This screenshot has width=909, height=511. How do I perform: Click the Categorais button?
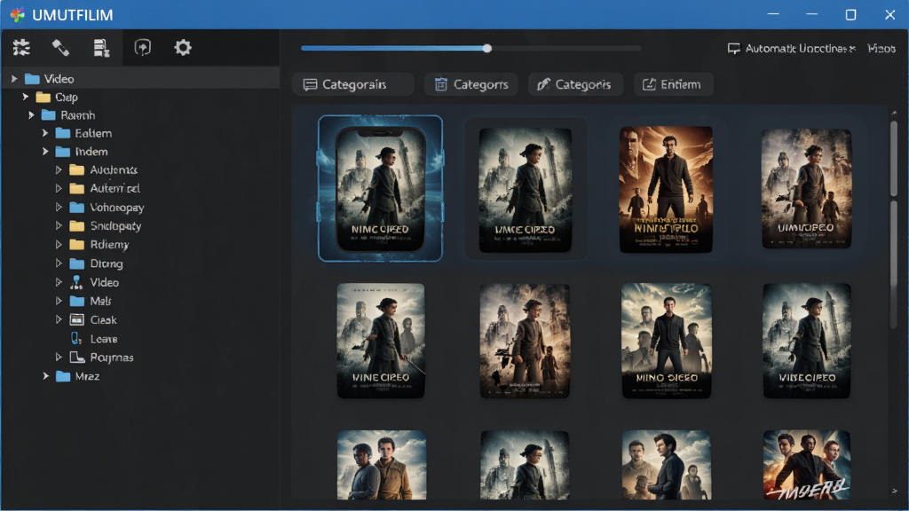coord(353,84)
